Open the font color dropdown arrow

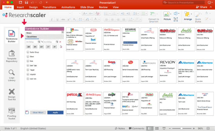click(x=99, y=19)
